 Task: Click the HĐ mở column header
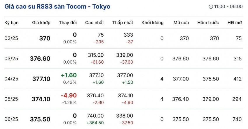(235, 23)
